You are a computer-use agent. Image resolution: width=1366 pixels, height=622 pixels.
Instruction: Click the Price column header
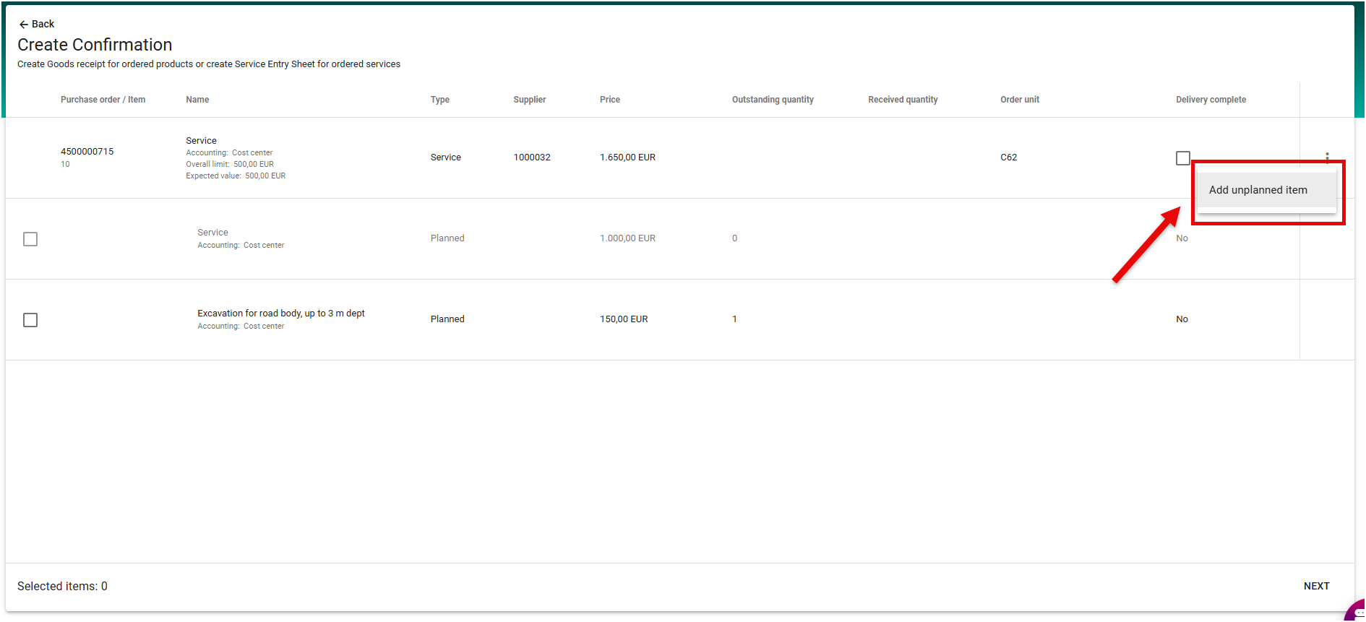pos(609,100)
